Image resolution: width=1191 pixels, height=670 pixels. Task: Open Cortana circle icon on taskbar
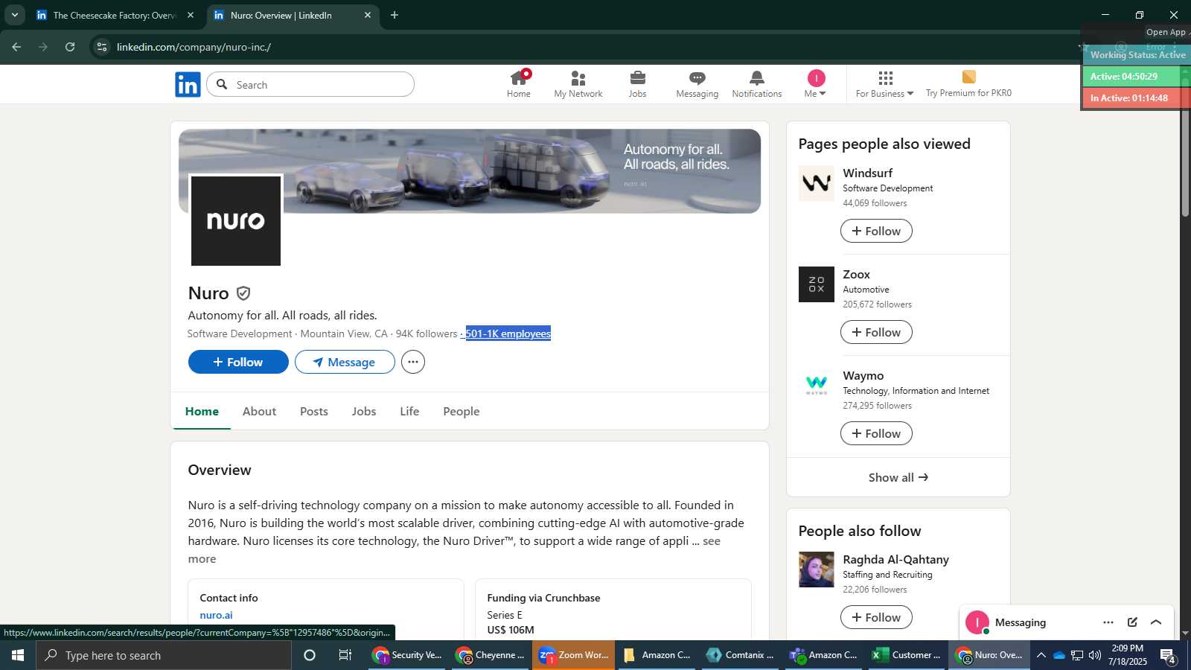tap(310, 655)
